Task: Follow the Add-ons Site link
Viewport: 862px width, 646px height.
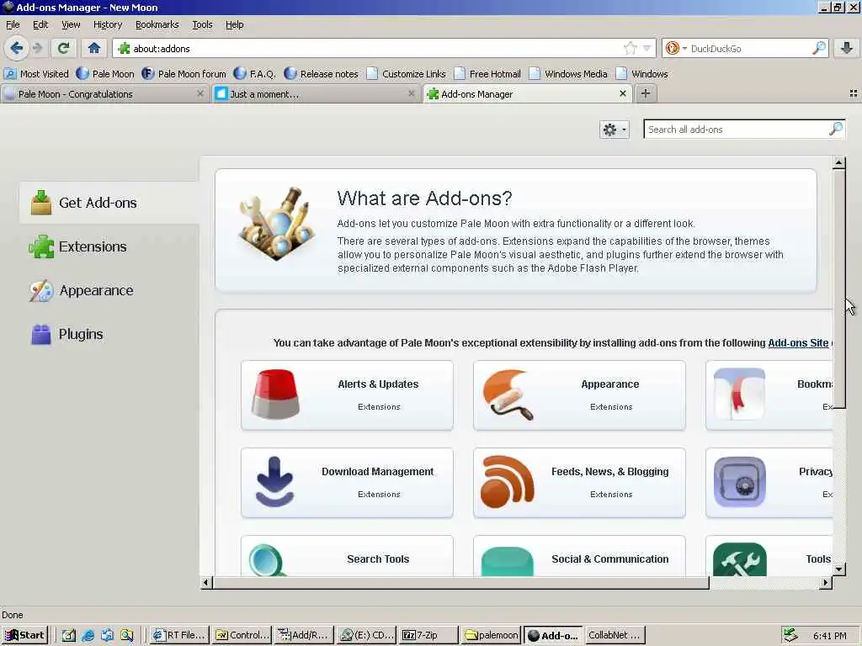Action: 798,343
